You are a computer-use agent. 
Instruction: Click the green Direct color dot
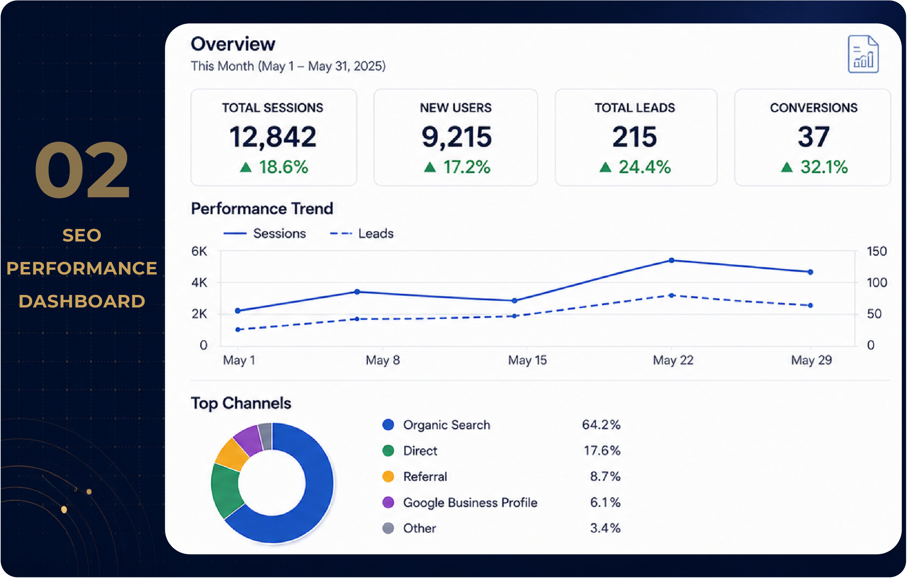(x=388, y=450)
